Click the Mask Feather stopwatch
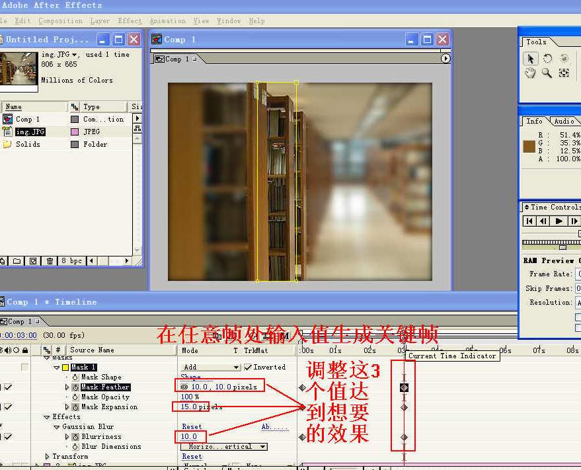581x470 pixels. pyautogui.click(x=75, y=387)
